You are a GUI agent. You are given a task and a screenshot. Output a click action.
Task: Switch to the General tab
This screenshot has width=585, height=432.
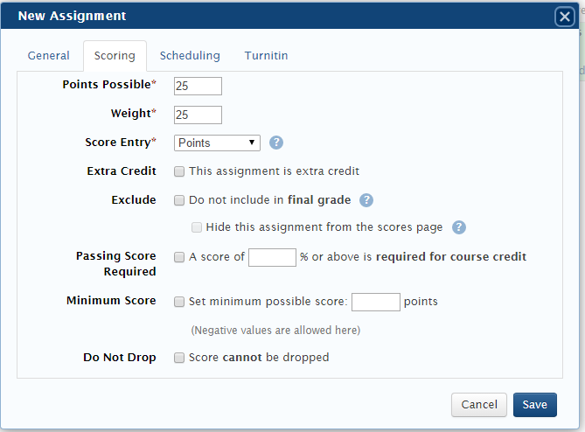point(49,56)
